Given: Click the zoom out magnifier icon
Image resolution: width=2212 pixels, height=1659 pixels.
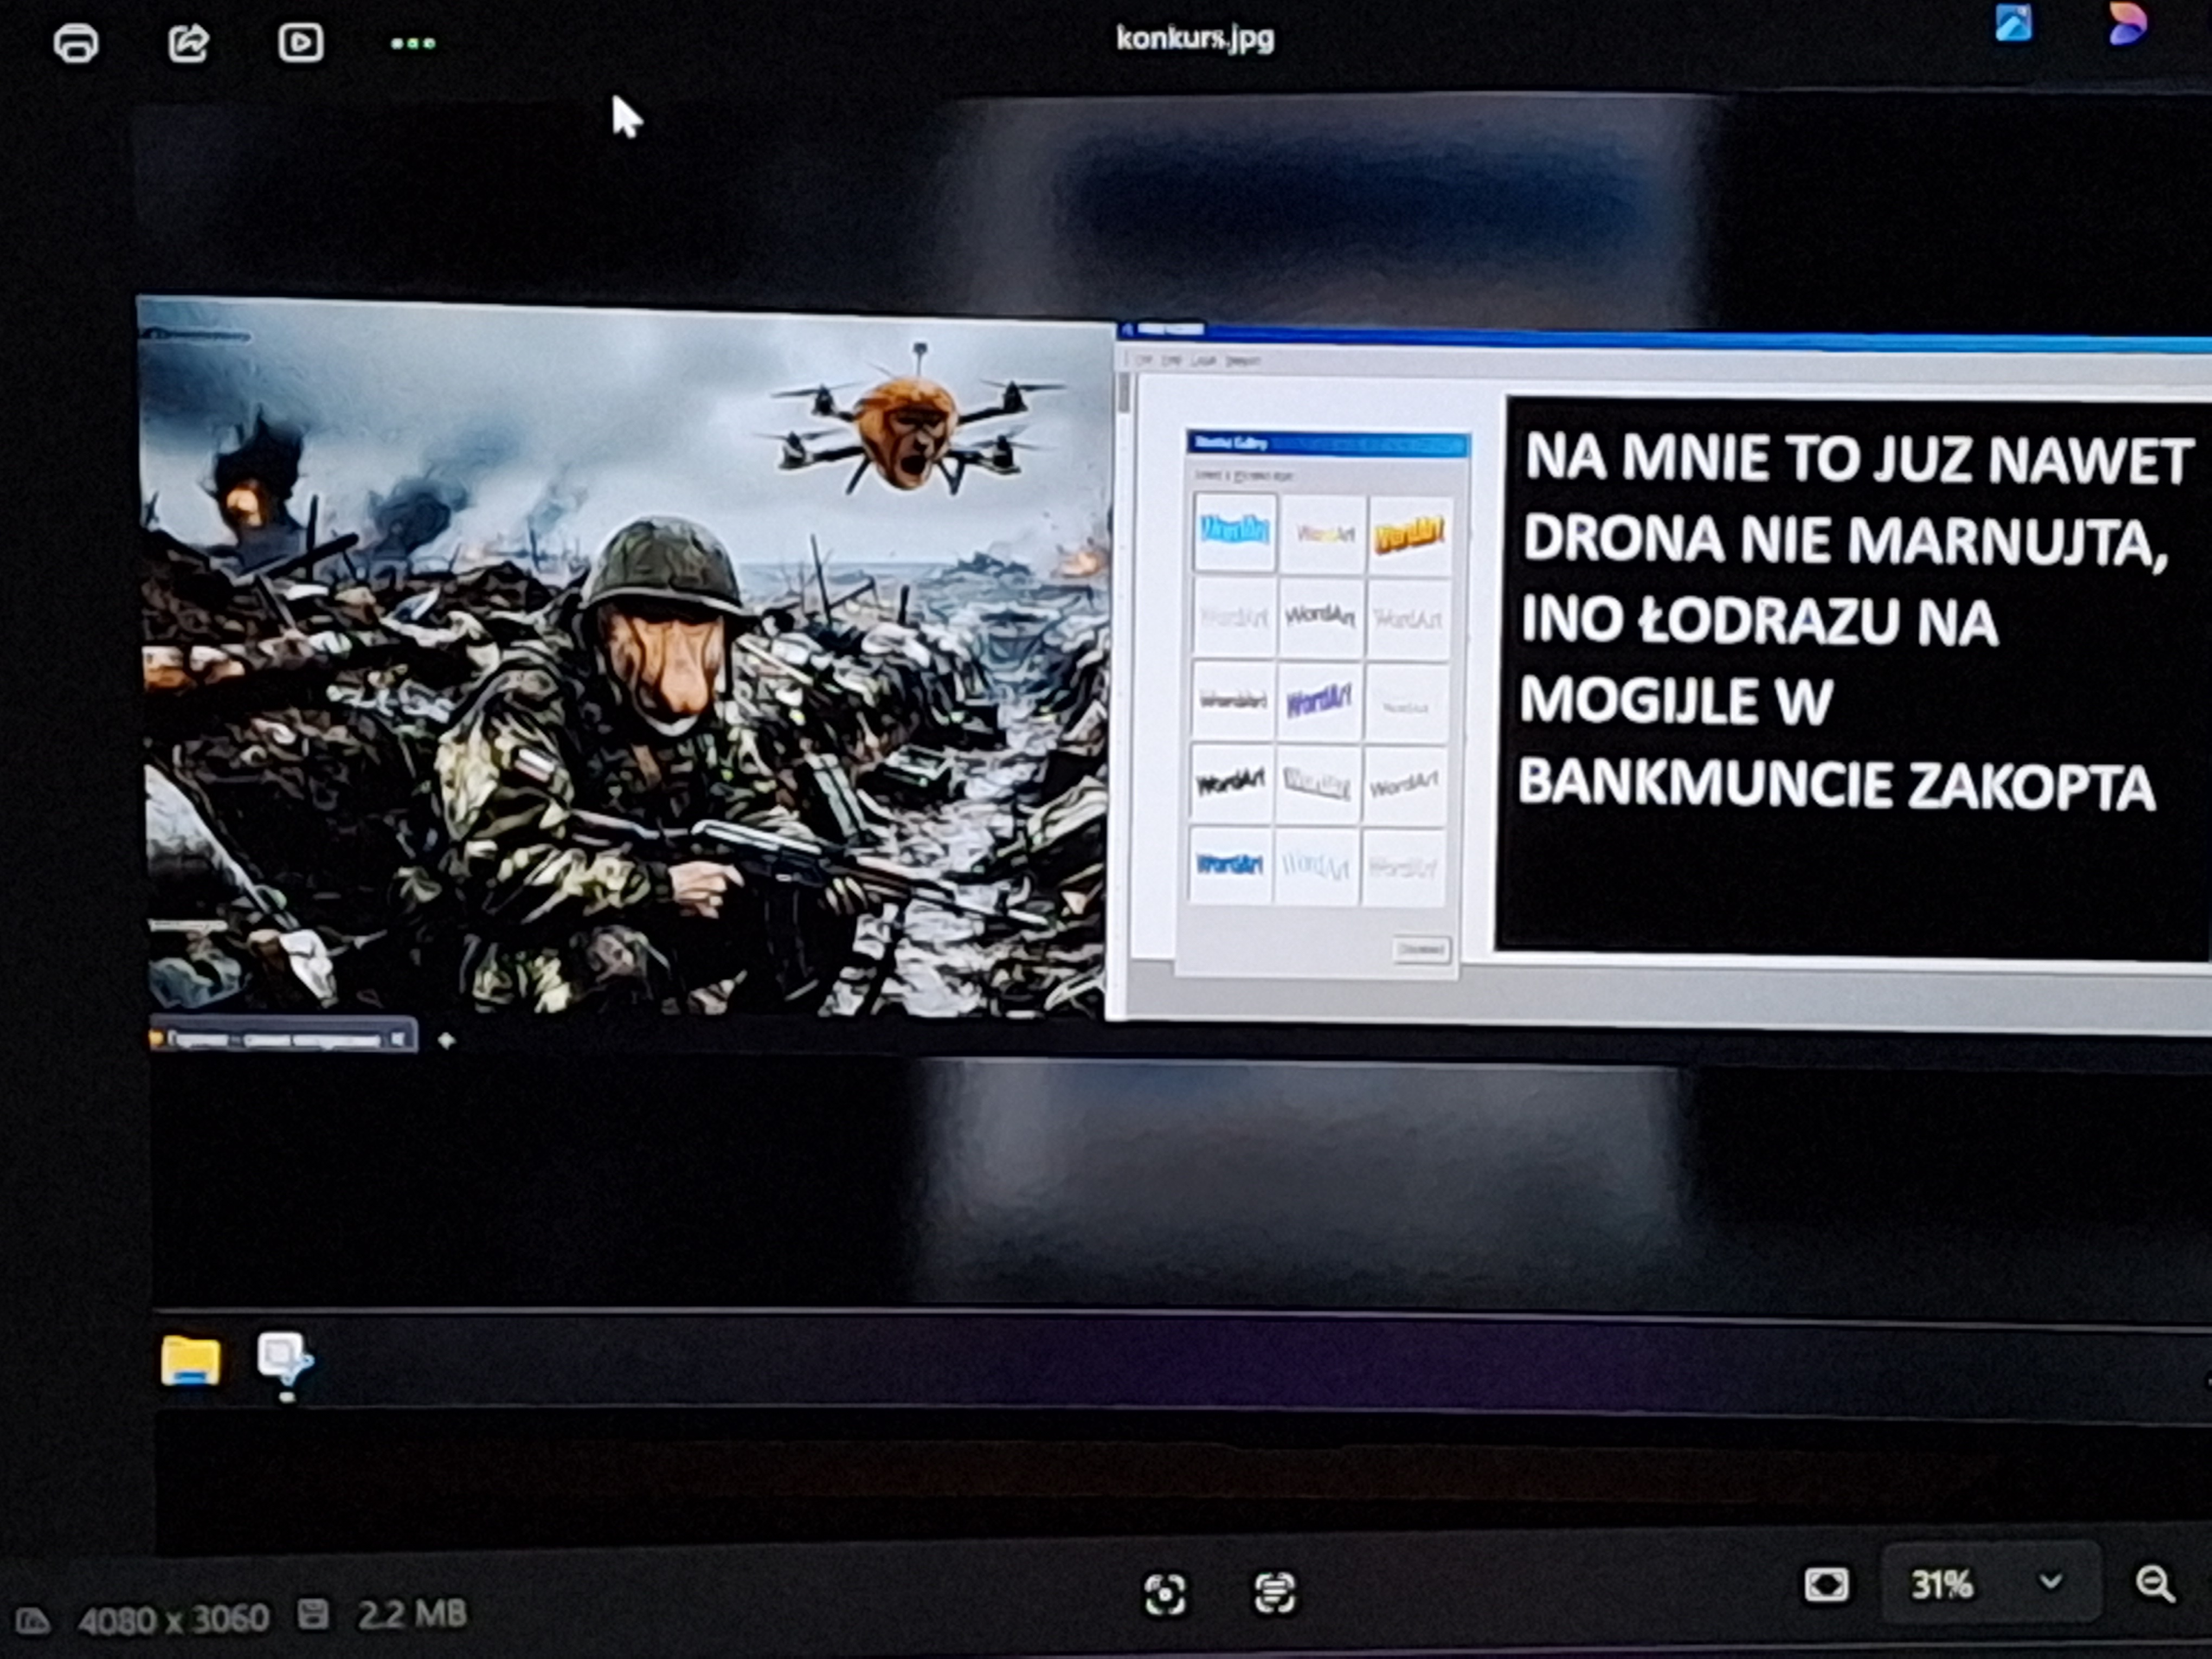Looking at the screenshot, I should point(2154,1584).
